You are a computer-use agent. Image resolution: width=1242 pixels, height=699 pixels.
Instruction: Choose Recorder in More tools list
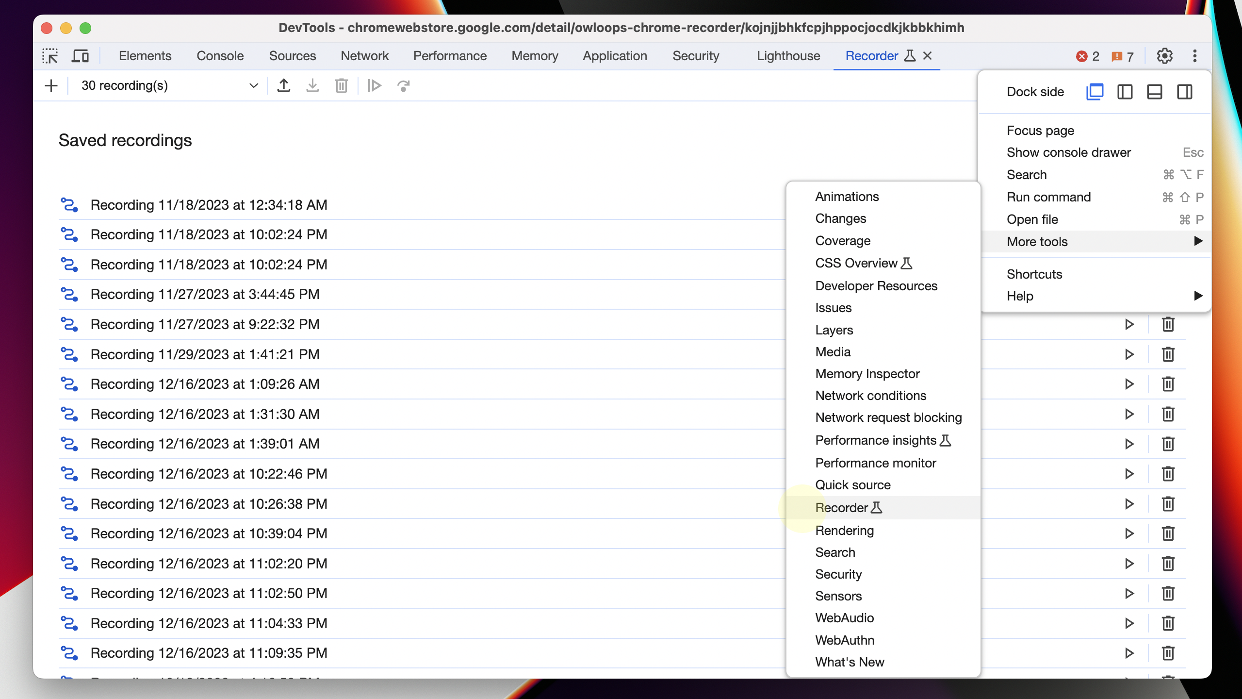(883, 508)
